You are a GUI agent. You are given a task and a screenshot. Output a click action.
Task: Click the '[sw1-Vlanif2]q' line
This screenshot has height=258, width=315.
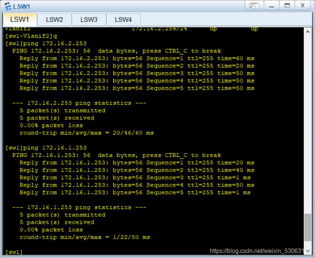pos(31,36)
